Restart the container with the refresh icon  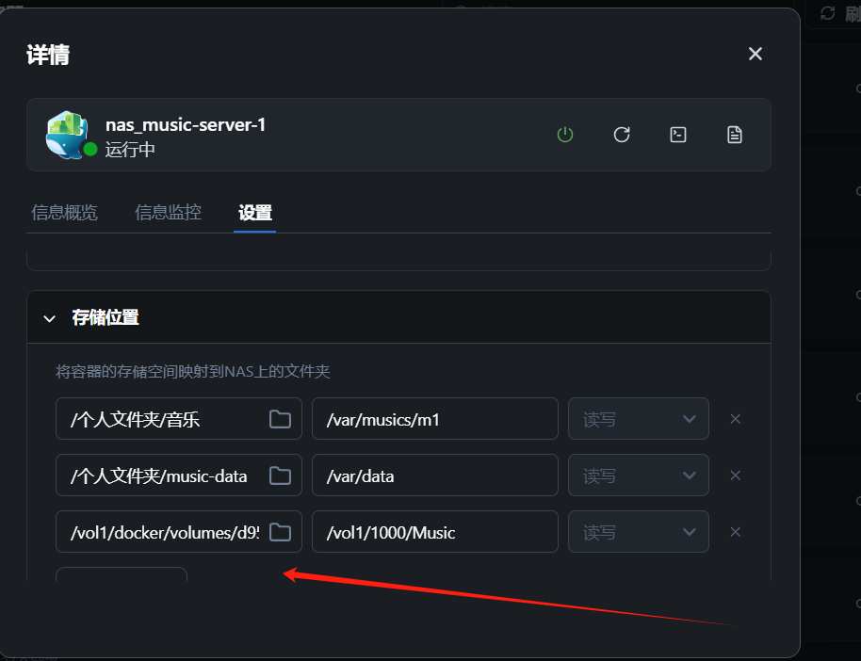tap(622, 135)
